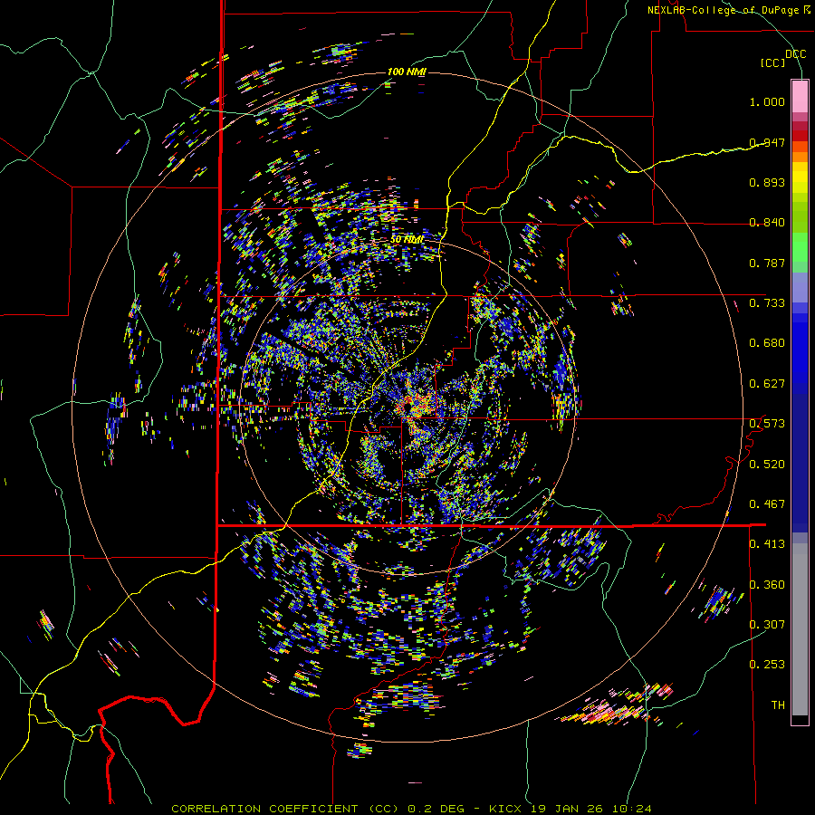
Task: Click the [CC] unit label
Action: [773, 62]
